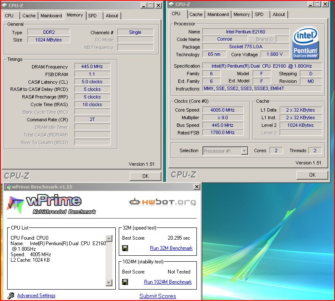Click the FSB:DRAM 1:1 value
This screenshot has height=301, width=335.
click(92, 74)
